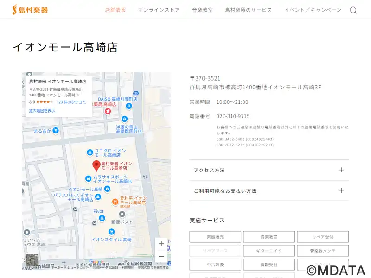
Task: Open the 島村楽器のサービス menu item
Action: (249, 10)
